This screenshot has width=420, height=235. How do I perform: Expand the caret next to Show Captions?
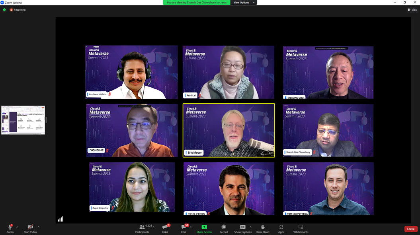251,227
